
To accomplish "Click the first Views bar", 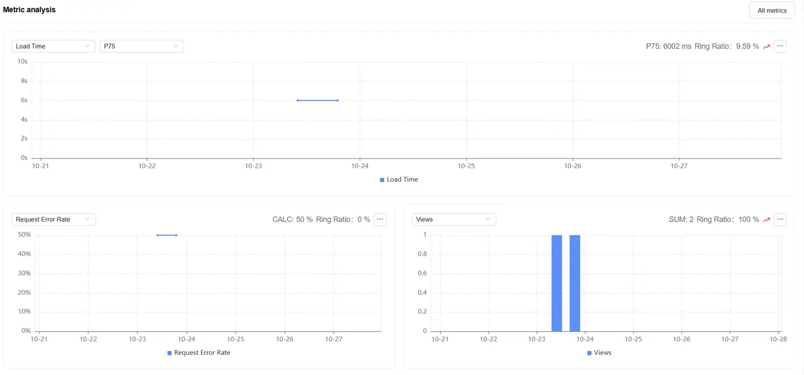I will [557, 283].
